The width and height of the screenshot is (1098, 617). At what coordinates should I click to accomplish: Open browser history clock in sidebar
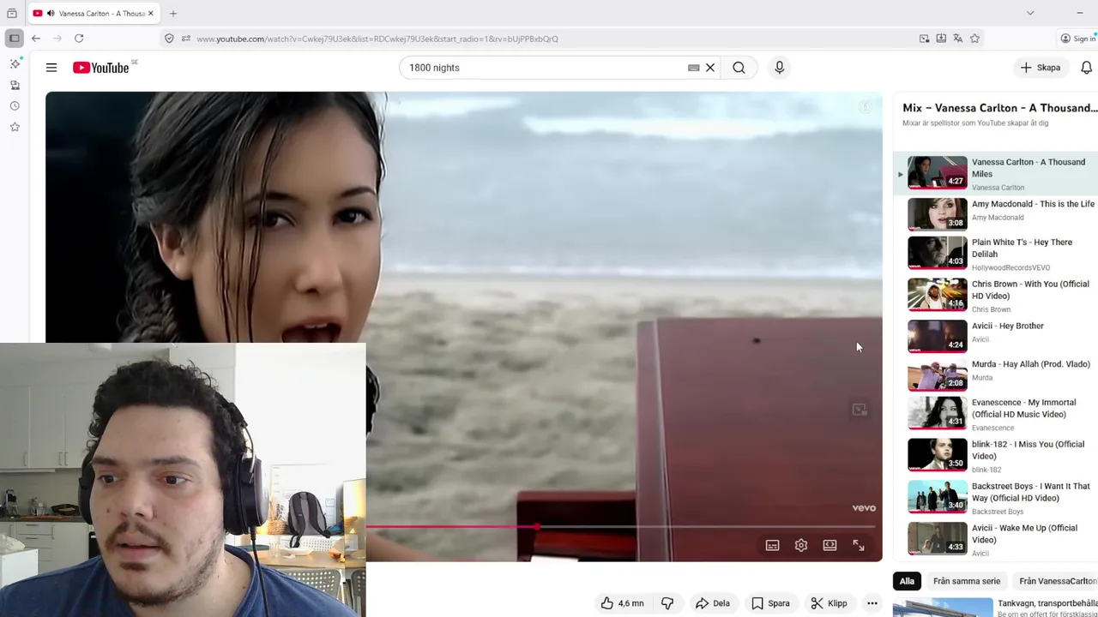[x=15, y=106]
